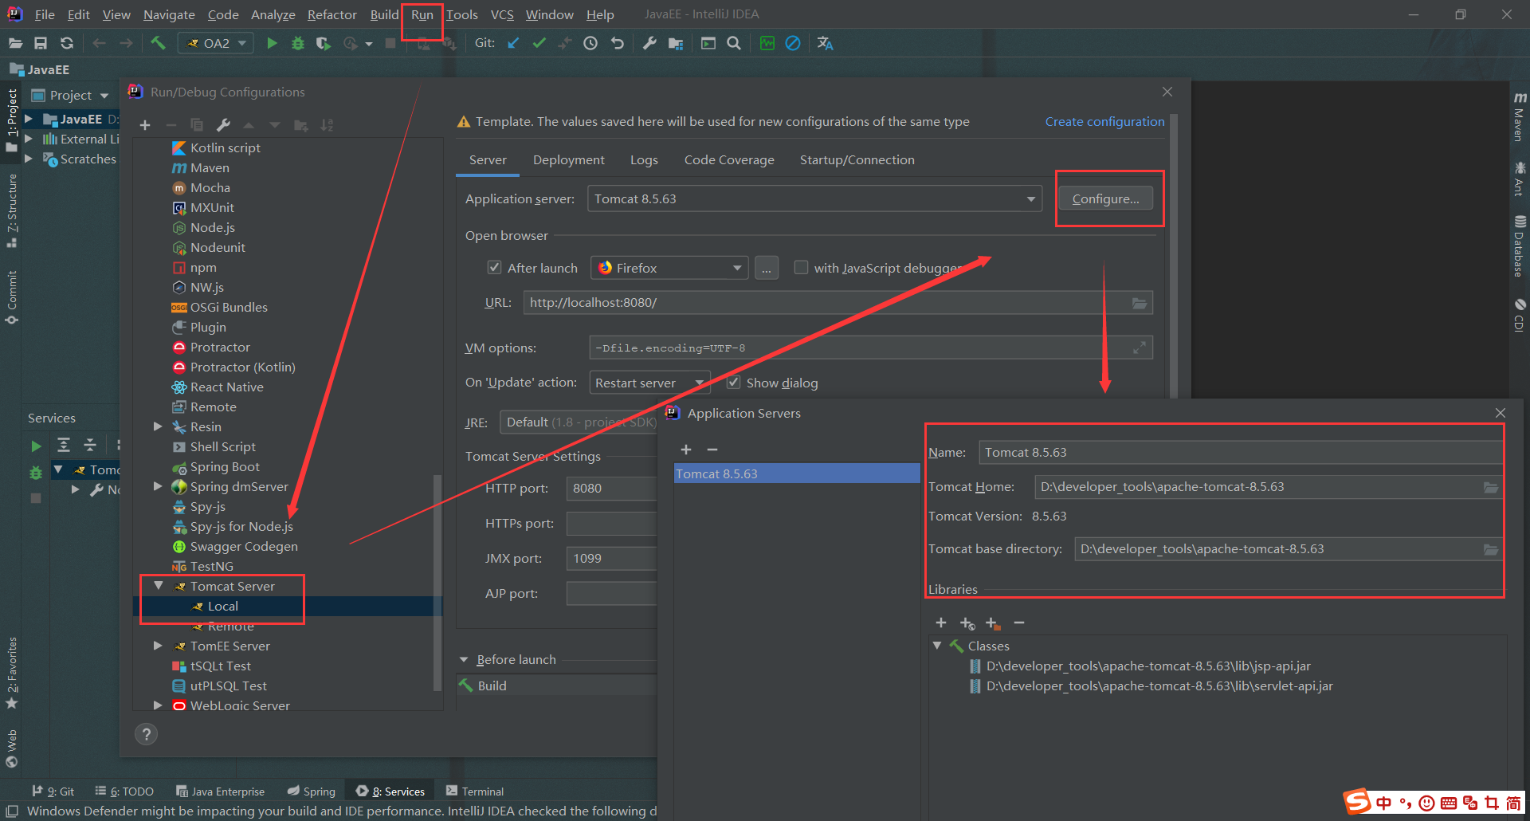Click the Build project hammer icon
Screen dimensions: 1530x821
[x=158, y=43]
